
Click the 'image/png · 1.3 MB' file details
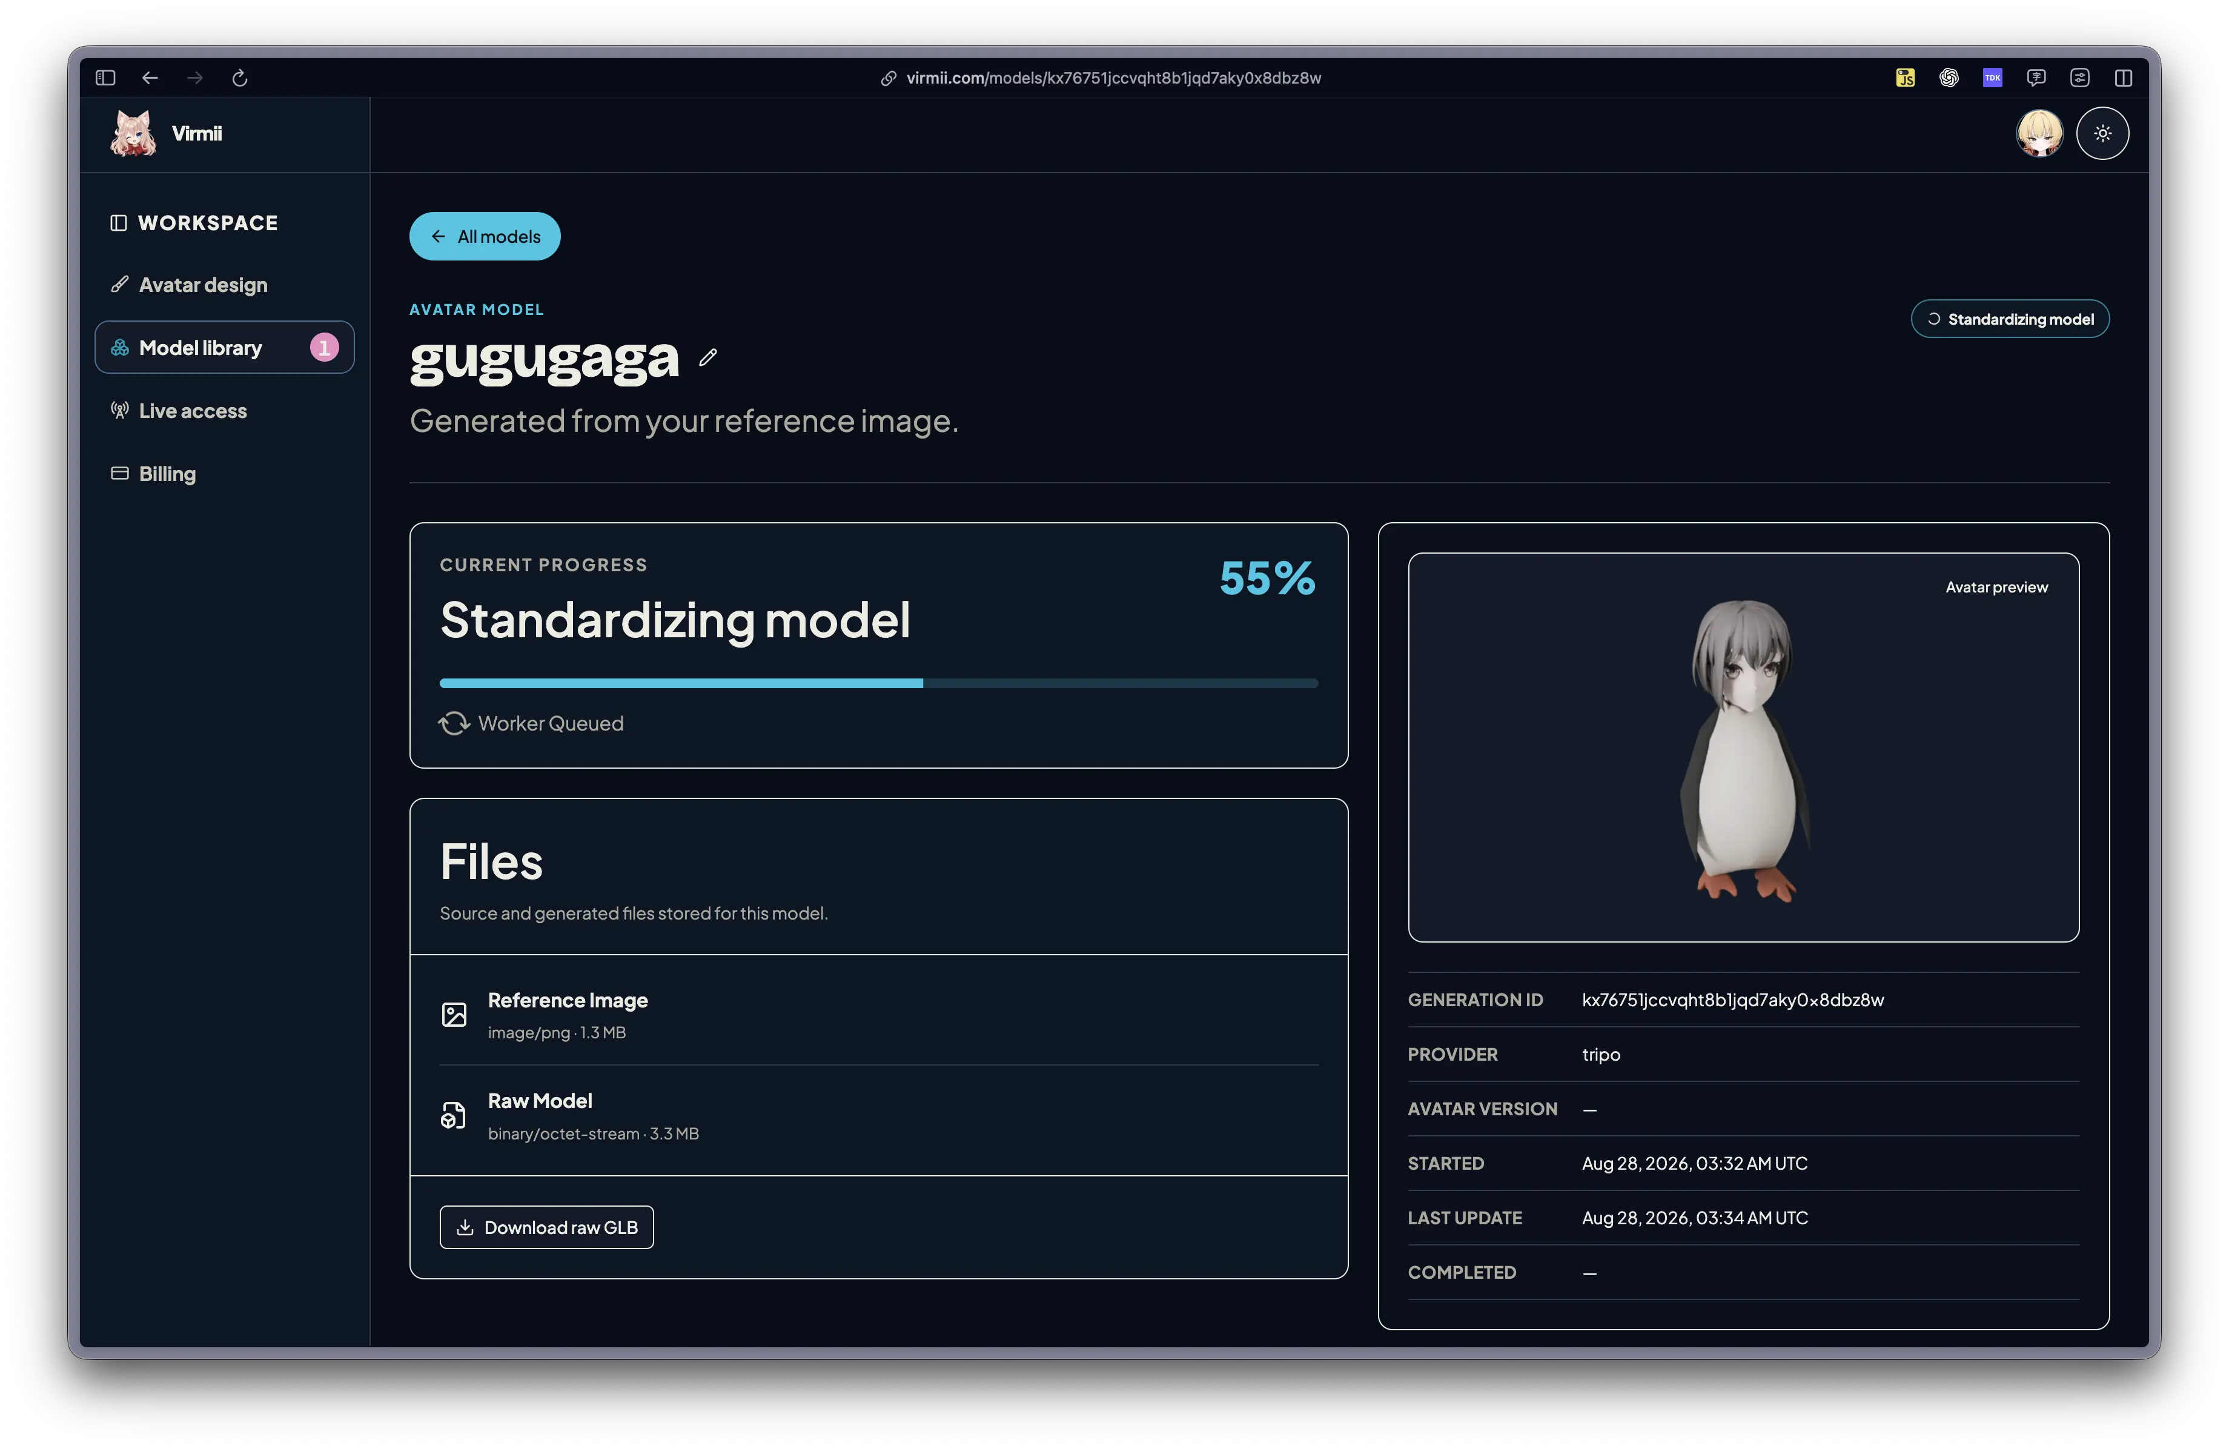556,1032
